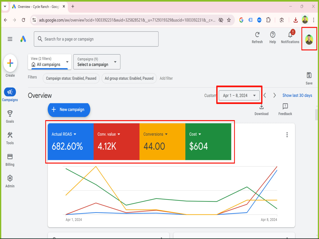Change the Cost metric dropdown
Image resolution: width=319 pixels, height=239 pixels.
click(x=195, y=134)
